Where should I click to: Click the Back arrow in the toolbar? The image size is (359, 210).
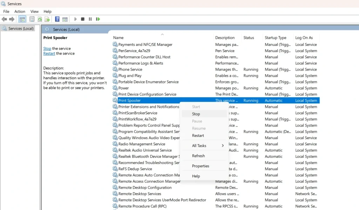pyautogui.click(x=5, y=19)
